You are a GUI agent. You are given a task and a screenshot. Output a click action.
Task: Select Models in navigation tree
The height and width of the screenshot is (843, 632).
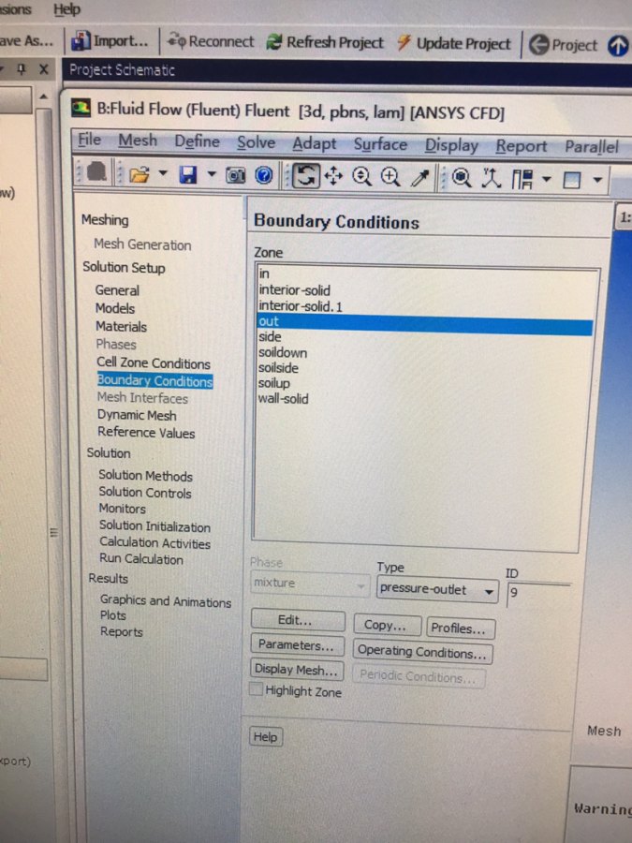[115, 308]
